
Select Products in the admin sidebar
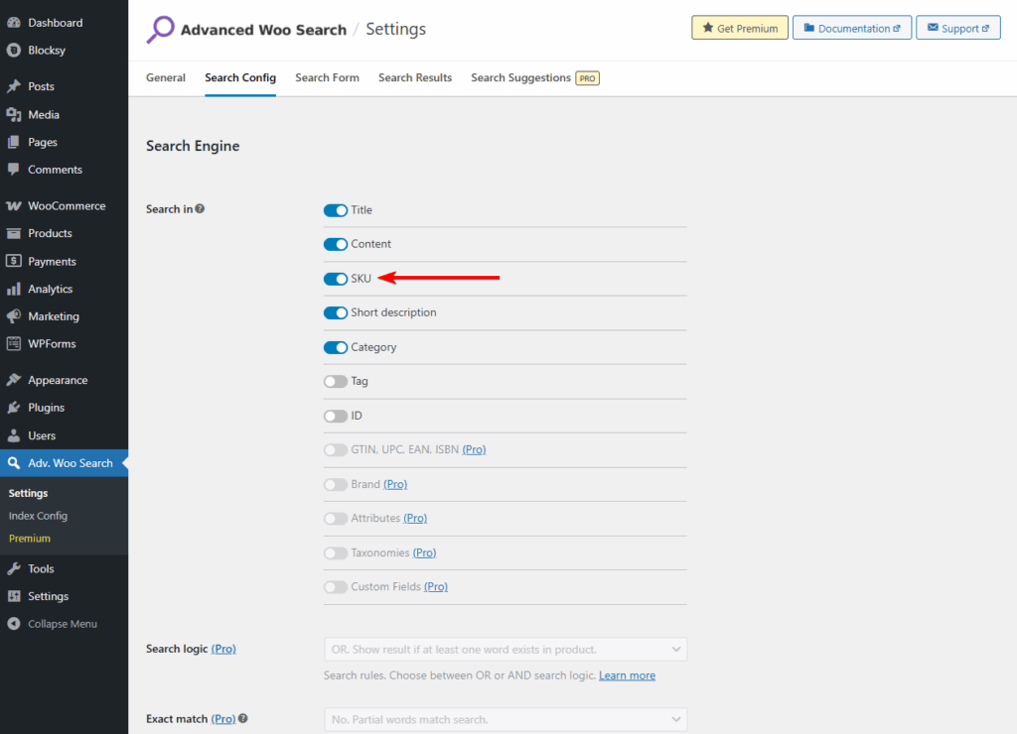(48, 233)
